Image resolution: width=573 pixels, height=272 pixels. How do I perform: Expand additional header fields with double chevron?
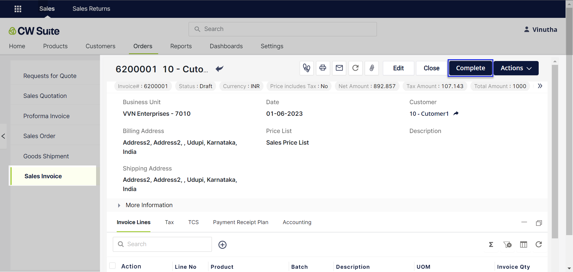click(x=540, y=86)
